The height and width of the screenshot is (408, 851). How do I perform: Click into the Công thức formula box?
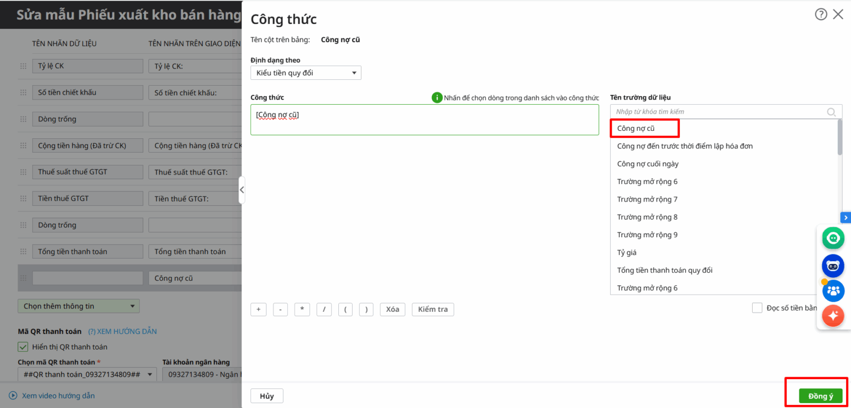click(424, 120)
